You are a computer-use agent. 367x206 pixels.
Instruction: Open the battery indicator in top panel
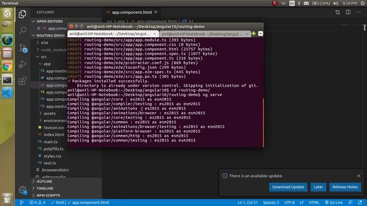click(x=321, y=3)
